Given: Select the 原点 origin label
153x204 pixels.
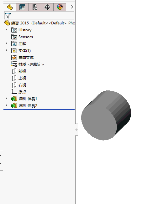Looking at the screenshot, I should [22, 92].
